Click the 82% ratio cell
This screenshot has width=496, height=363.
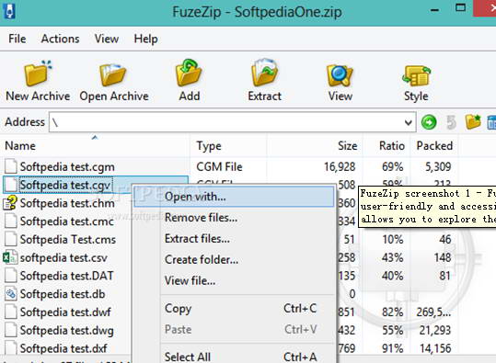pyautogui.click(x=393, y=312)
